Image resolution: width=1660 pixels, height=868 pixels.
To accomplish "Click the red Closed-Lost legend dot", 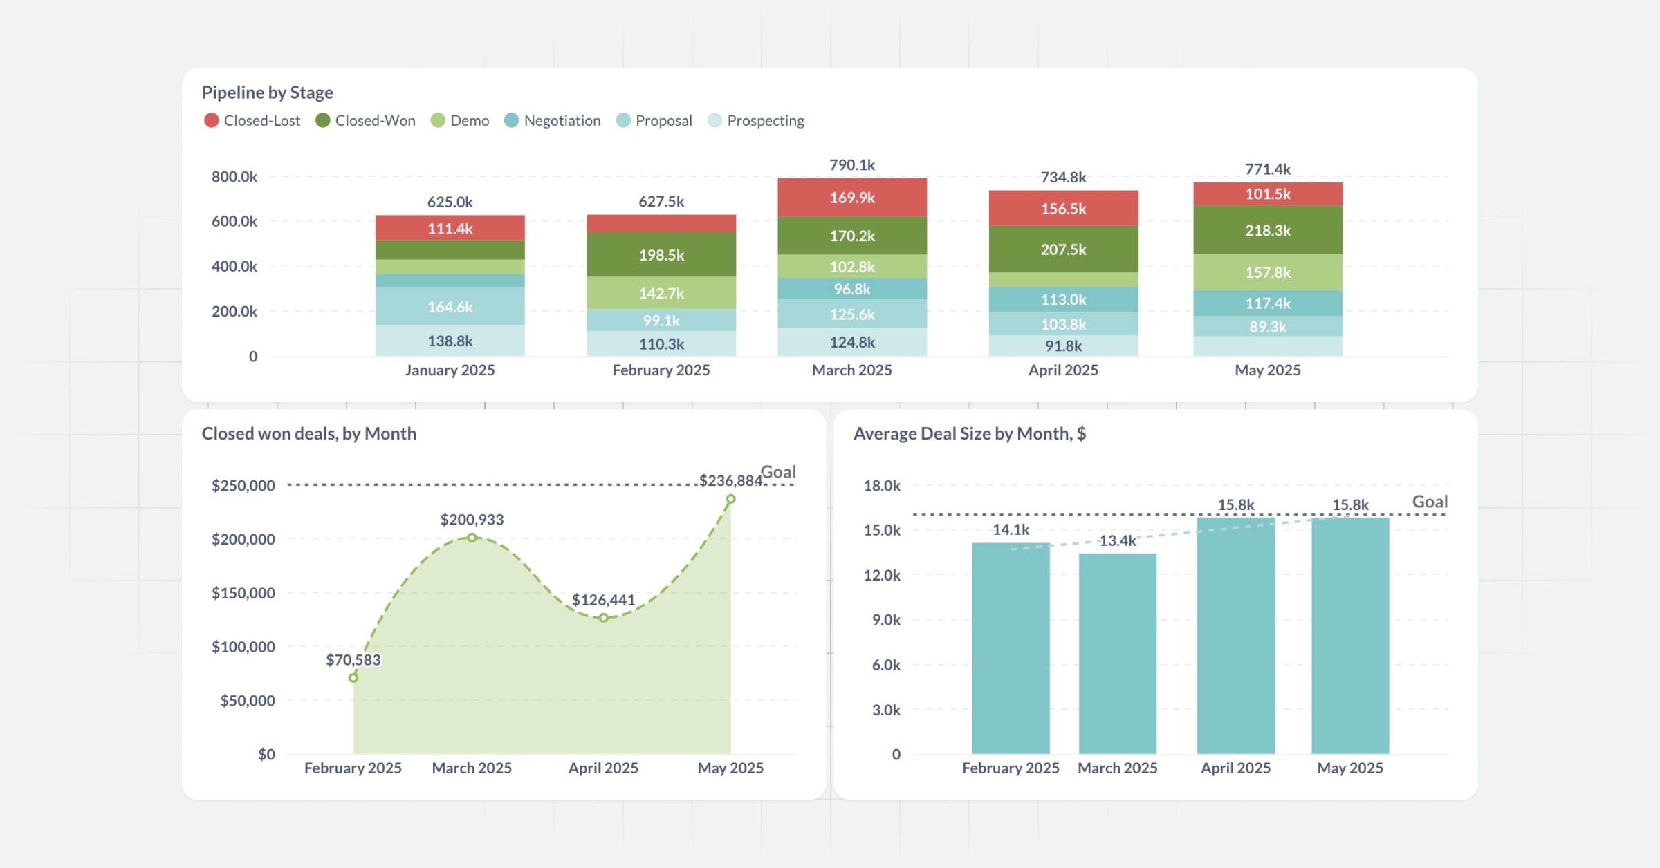I will click(x=212, y=120).
